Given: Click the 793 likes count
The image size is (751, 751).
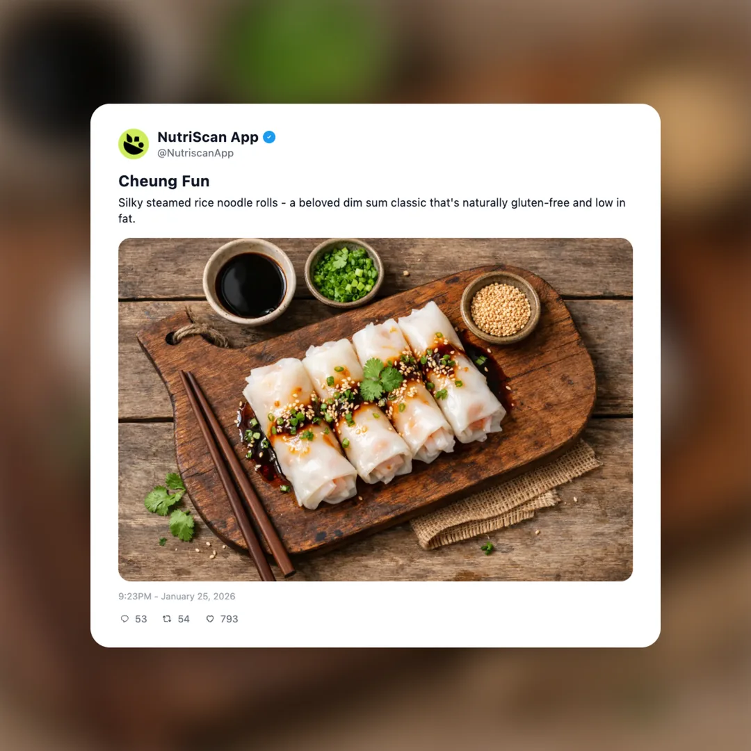Looking at the screenshot, I should pyautogui.click(x=229, y=619).
